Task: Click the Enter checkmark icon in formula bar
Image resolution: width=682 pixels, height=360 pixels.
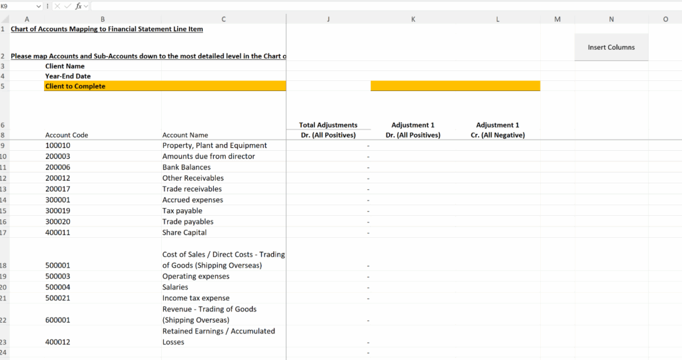Action: pos(68,6)
